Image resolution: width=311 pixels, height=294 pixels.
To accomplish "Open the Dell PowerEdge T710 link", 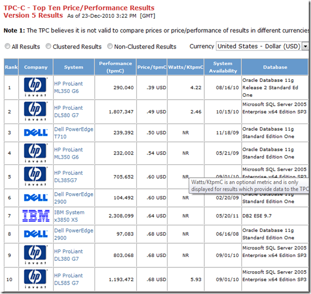I will coord(74,133).
